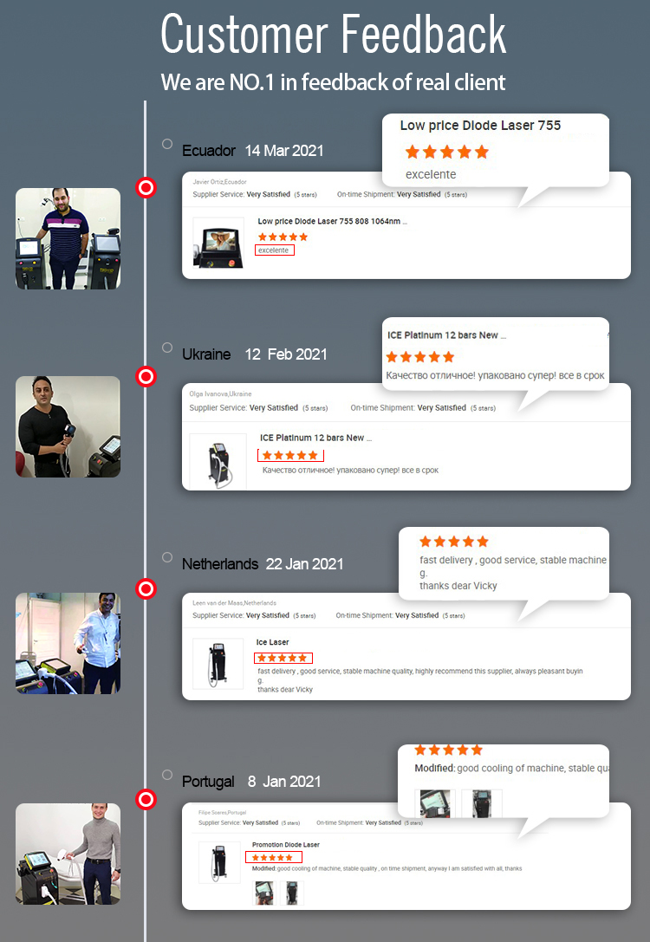Image resolution: width=650 pixels, height=942 pixels.
Task: Click the red timeline marker beside Portugal
Action: click(x=146, y=800)
